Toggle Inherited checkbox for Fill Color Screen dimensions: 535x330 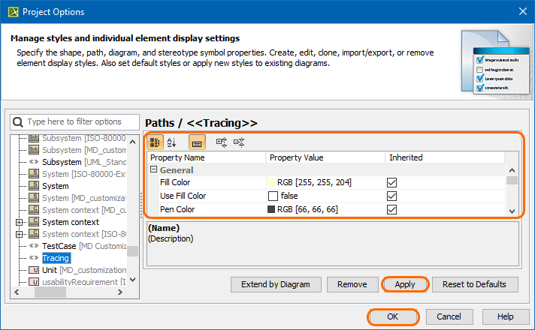(x=391, y=182)
